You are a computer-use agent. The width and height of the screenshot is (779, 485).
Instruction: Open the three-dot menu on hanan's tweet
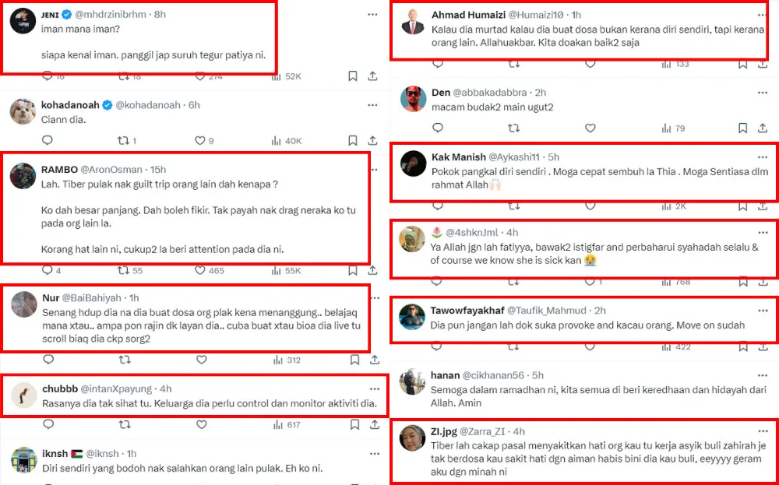coord(763,375)
